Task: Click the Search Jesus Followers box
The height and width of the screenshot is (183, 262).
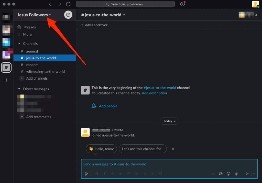Action: pos(125,4)
